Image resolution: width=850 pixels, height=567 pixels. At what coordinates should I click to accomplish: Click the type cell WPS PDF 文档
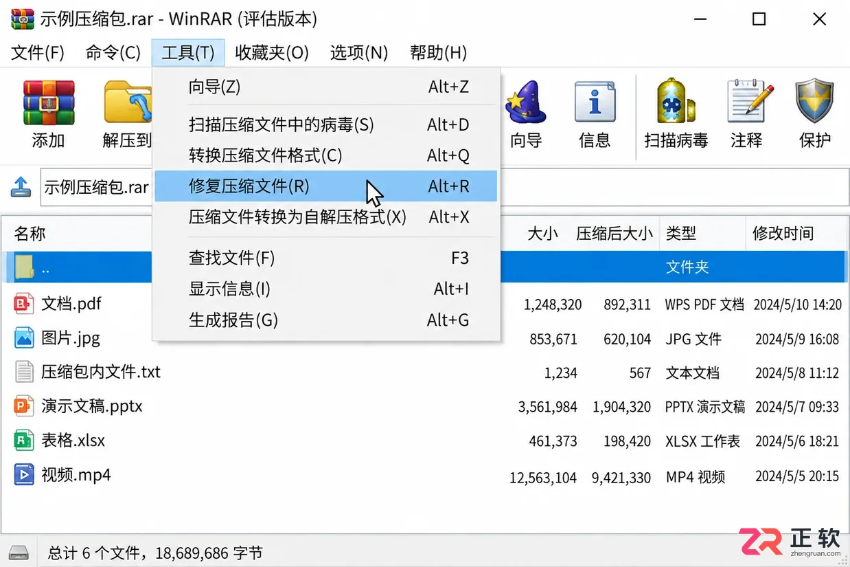pyautogui.click(x=704, y=304)
